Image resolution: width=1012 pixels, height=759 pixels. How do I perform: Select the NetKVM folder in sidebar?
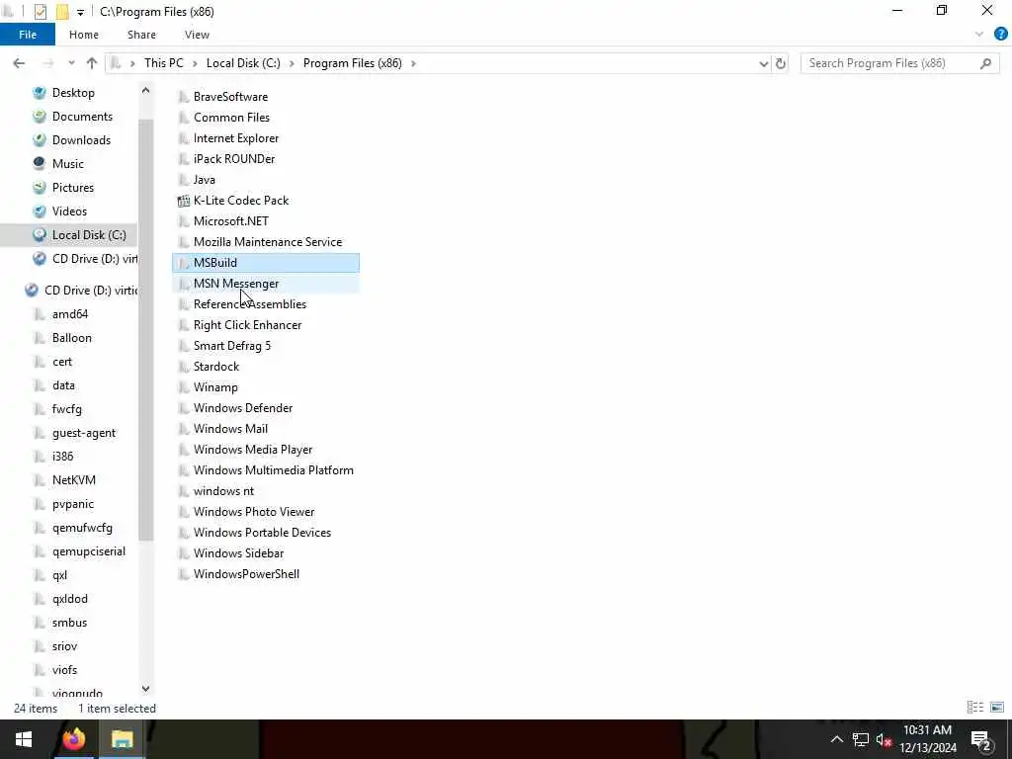pos(73,480)
